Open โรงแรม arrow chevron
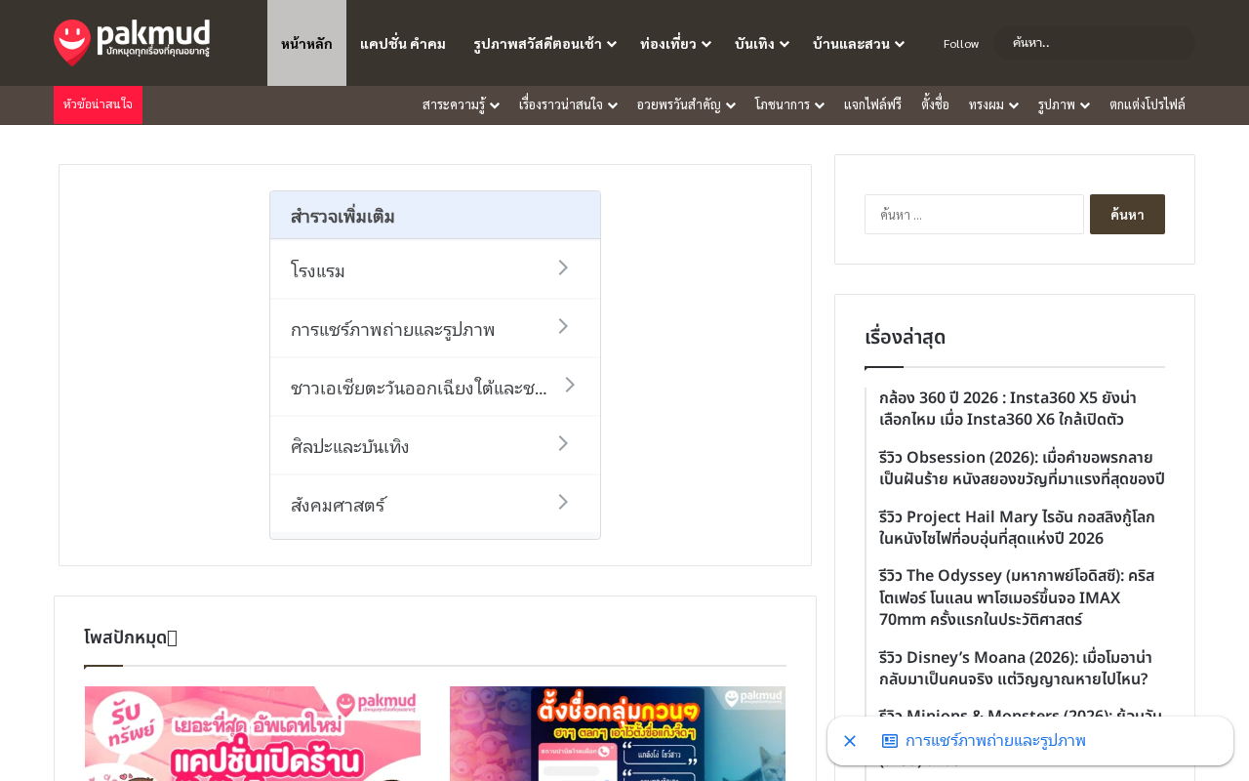The image size is (1249, 781). pyautogui.click(x=563, y=267)
